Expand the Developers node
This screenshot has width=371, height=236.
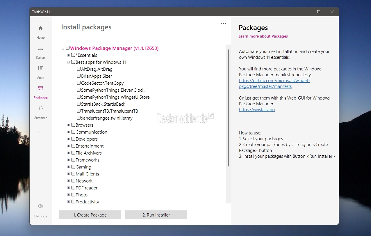(x=68, y=139)
